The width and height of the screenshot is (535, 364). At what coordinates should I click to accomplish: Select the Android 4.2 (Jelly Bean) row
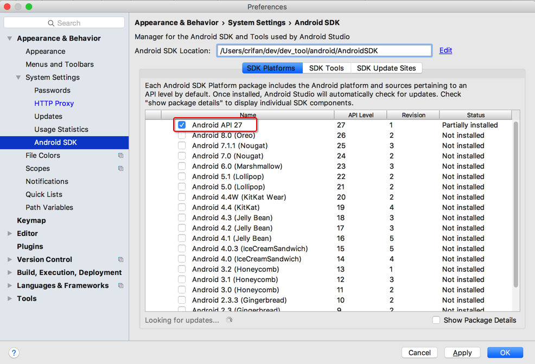[x=328, y=228]
